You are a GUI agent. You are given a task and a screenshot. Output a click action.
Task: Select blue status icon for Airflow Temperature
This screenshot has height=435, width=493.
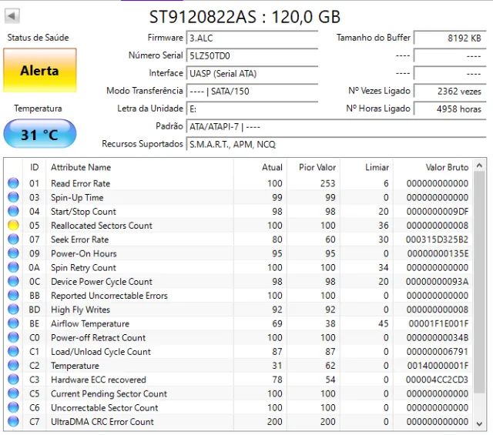[x=13, y=323]
